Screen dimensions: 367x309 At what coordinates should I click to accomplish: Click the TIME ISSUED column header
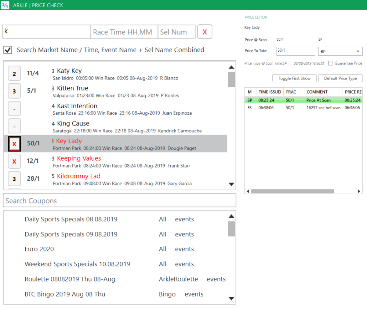point(270,92)
